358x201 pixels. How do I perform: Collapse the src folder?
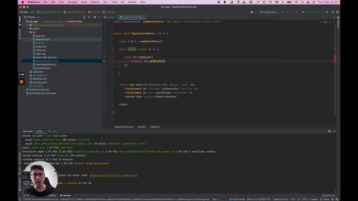coord(27,32)
